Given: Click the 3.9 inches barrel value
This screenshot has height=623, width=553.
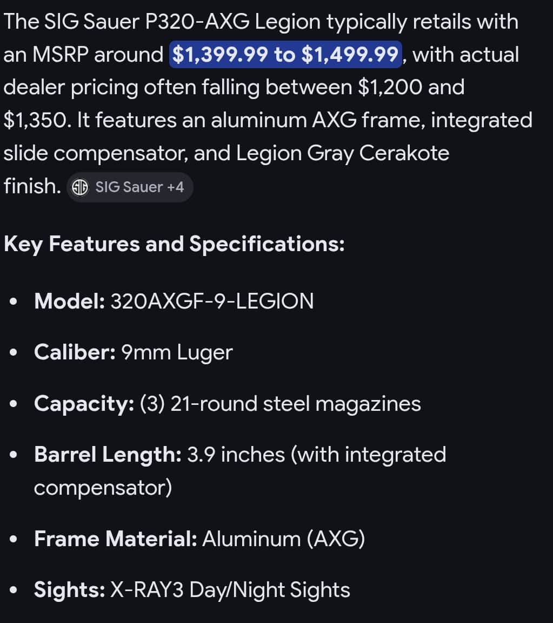Looking at the screenshot, I should pyautogui.click(x=236, y=455).
